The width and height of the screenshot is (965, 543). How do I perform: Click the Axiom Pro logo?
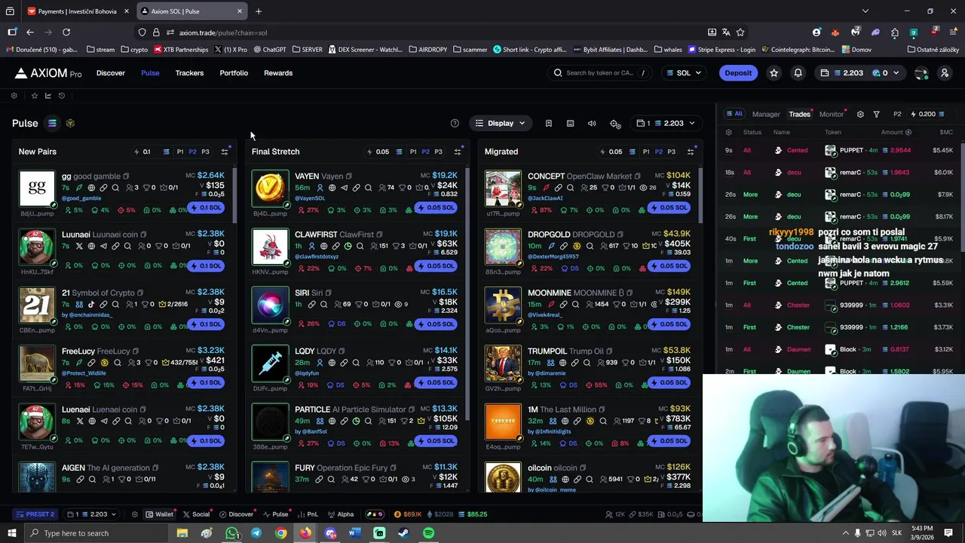47,73
